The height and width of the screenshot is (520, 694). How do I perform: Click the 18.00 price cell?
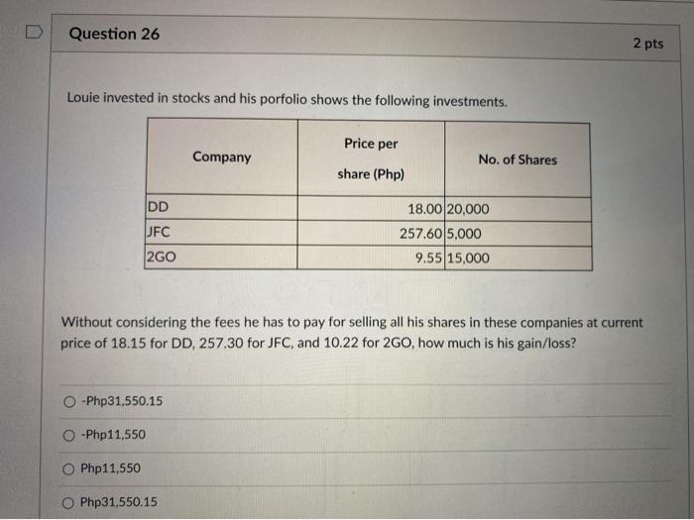tap(371, 209)
